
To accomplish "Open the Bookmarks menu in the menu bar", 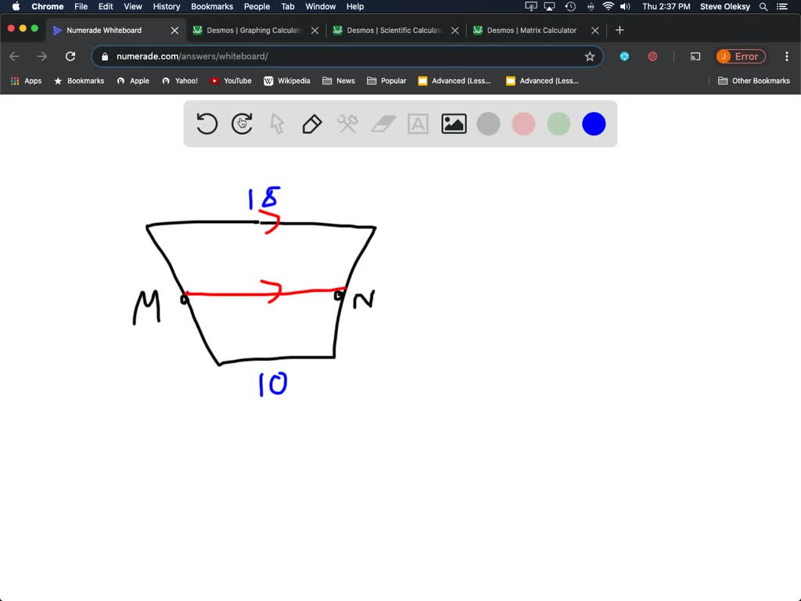I will (x=211, y=6).
